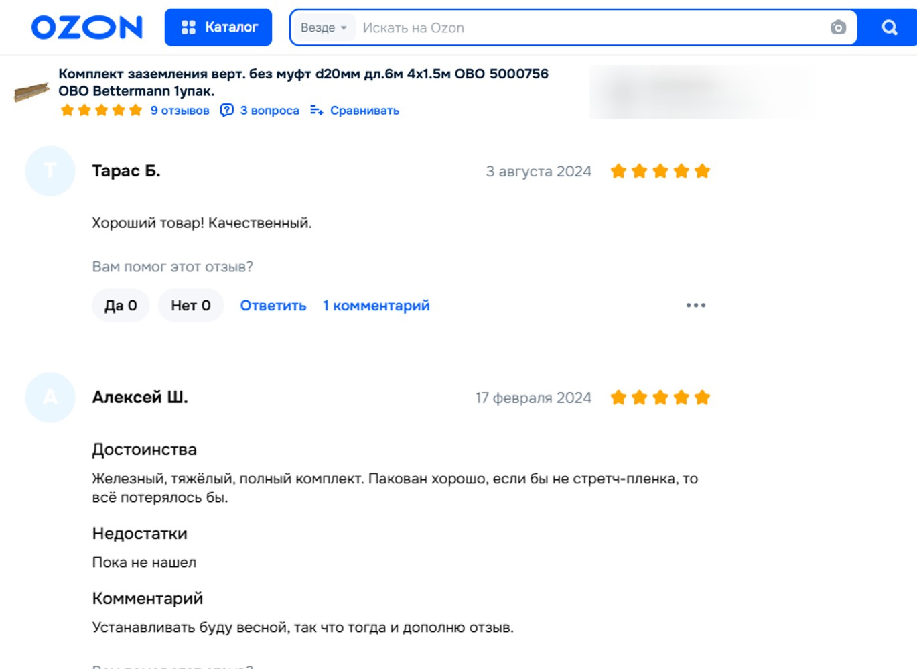This screenshot has width=917, height=669.
Task: Open the product thumbnail image
Action: click(31, 92)
